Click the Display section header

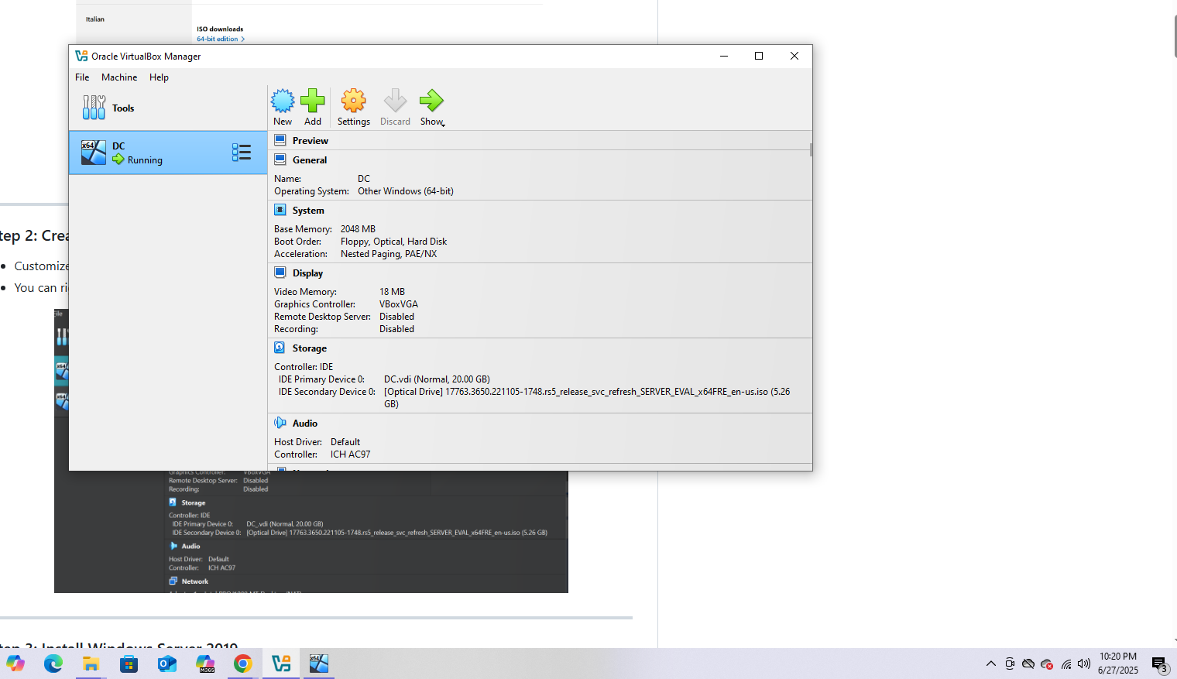[x=307, y=273]
